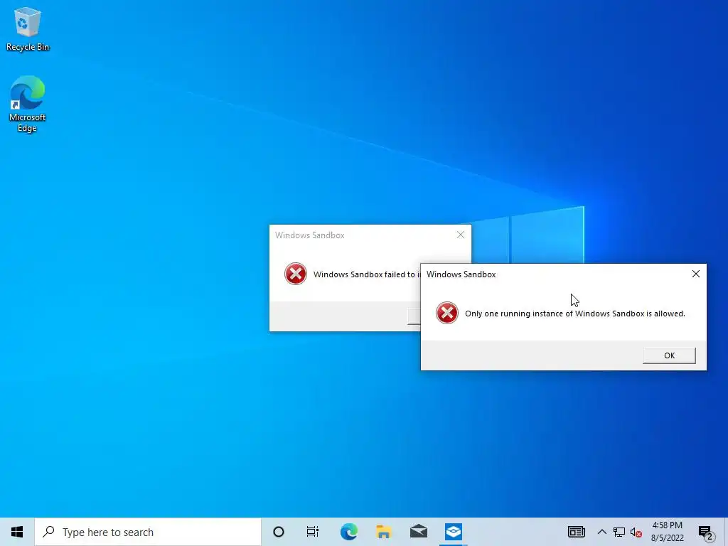
Task: Click the muted volume tray icon
Action: pos(636,532)
